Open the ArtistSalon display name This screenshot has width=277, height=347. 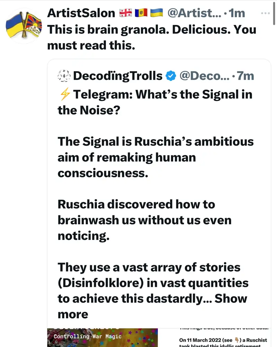[81, 13]
